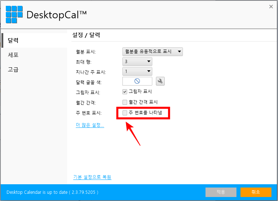Enable the 월간 간격 표시 checkbox
This screenshot has width=278, height=201.
125,102
